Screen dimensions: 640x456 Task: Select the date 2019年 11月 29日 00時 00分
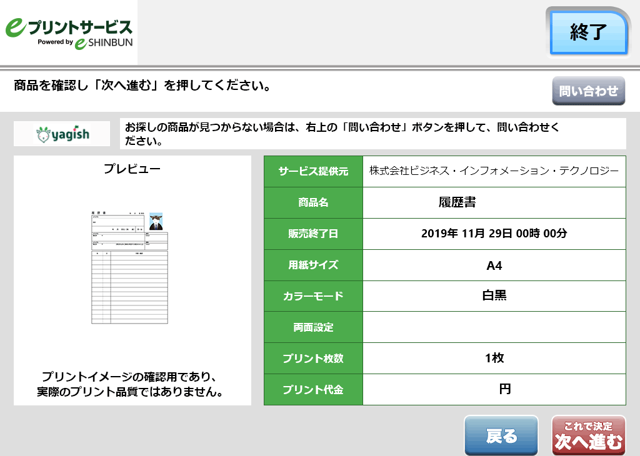pyautogui.click(x=494, y=233)
